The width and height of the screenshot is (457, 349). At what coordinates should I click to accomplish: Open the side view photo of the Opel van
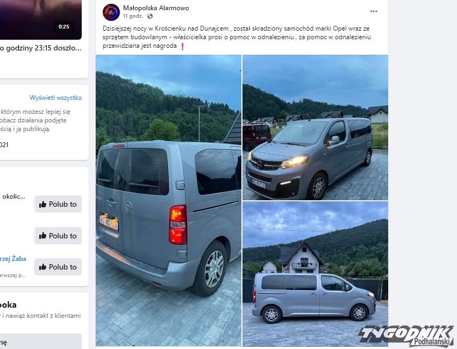click(316, 274)
